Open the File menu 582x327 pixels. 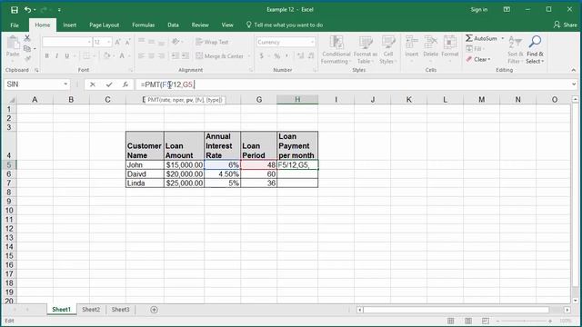tap(15, 25)
